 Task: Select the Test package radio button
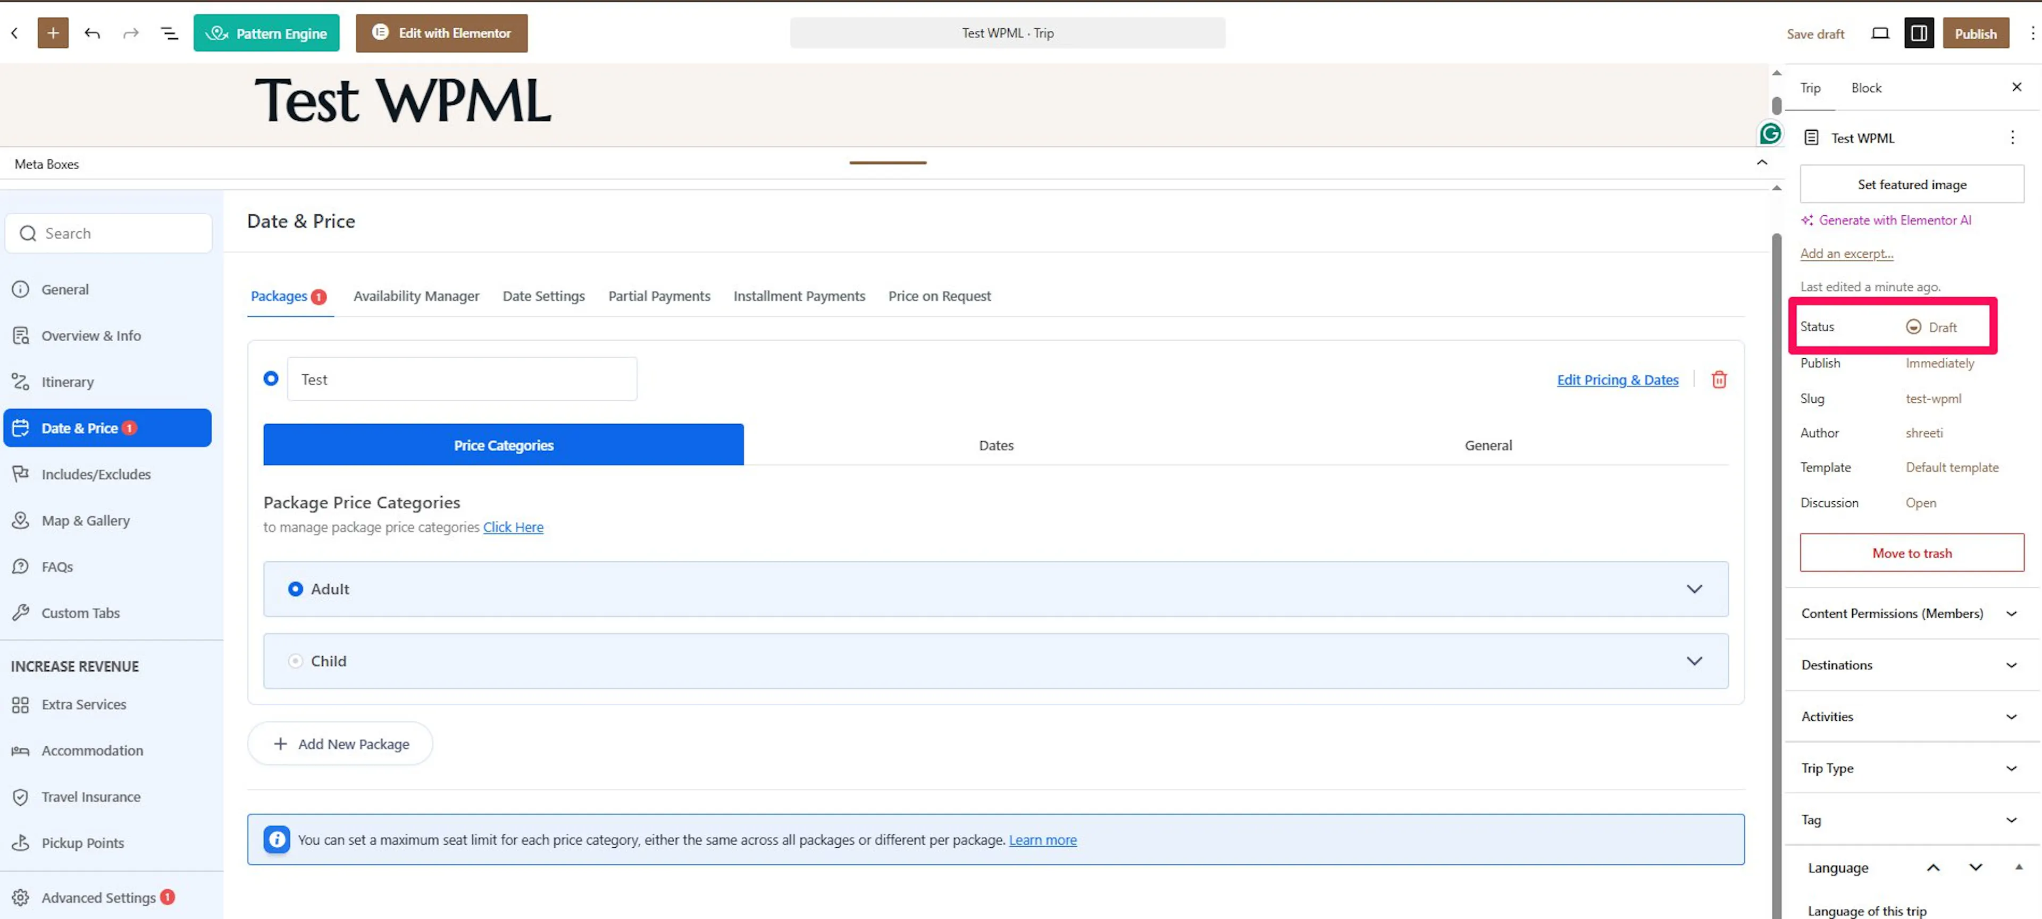[x=271, y=378]
